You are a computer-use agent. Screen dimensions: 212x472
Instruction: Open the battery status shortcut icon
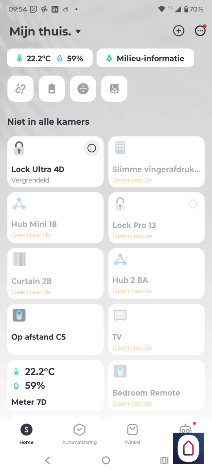(52, 89)
